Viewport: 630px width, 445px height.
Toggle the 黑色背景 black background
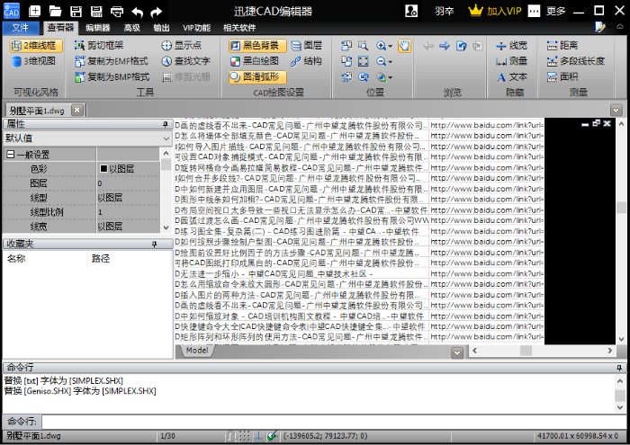click(257, 46)
